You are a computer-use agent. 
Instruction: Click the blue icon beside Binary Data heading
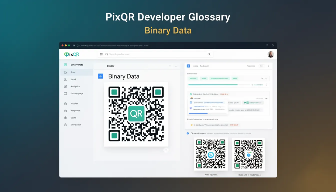pyautogui.click(x=100, y=76)
